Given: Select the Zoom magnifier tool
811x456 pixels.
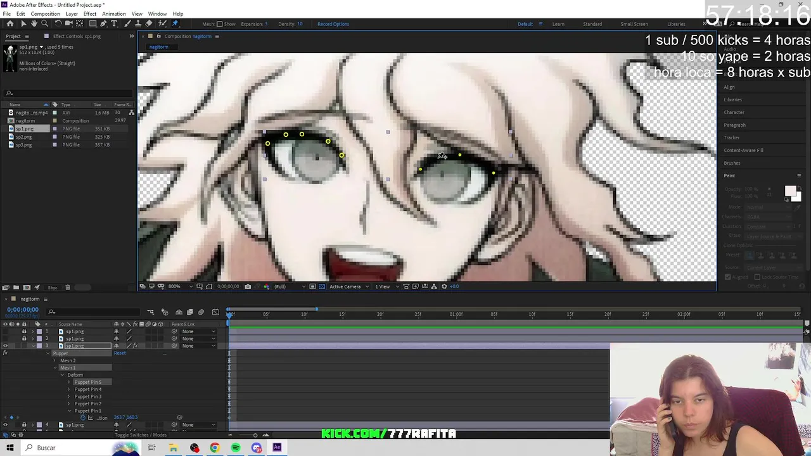Looking at the screenshot, I should tap(45, 23).
